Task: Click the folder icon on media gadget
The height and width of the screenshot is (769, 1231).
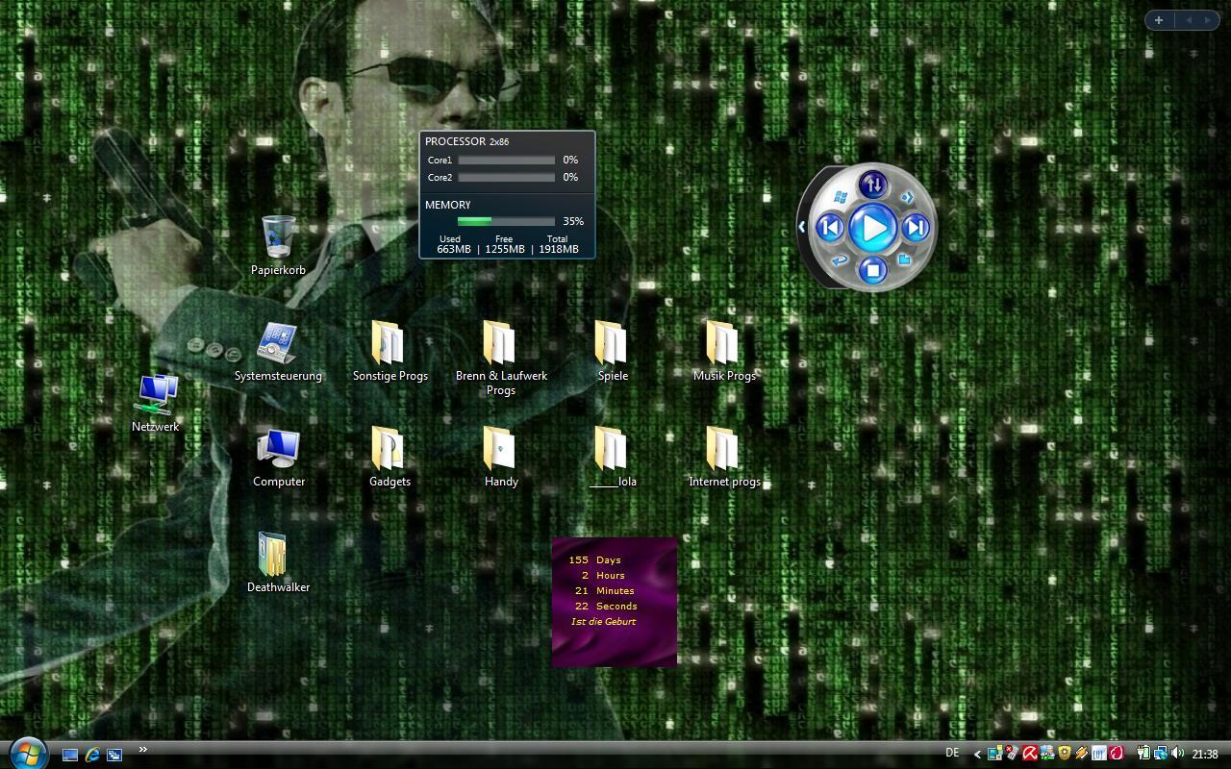Action: click(905, 260)
